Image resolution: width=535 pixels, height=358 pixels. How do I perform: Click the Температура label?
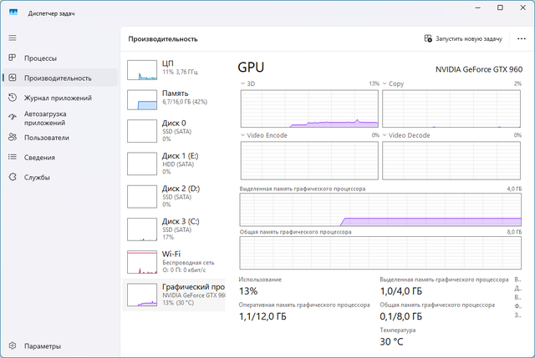point(398,330)
